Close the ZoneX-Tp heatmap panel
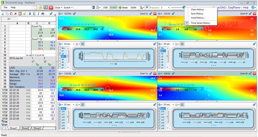 pyautogui.click(x=155, y=14)
